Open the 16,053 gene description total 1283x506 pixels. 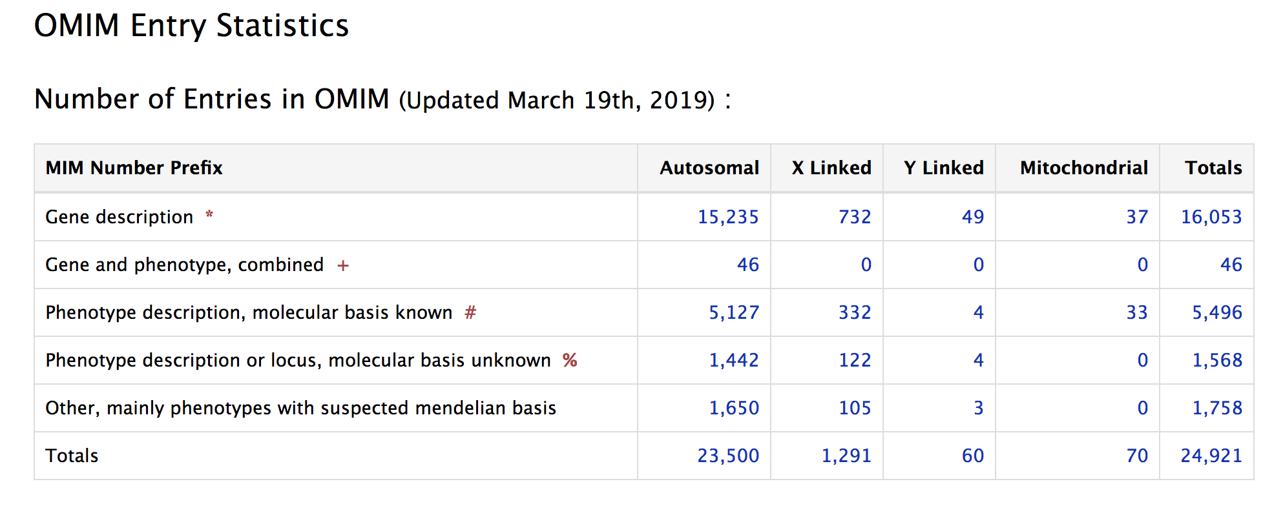point(1211,217)
